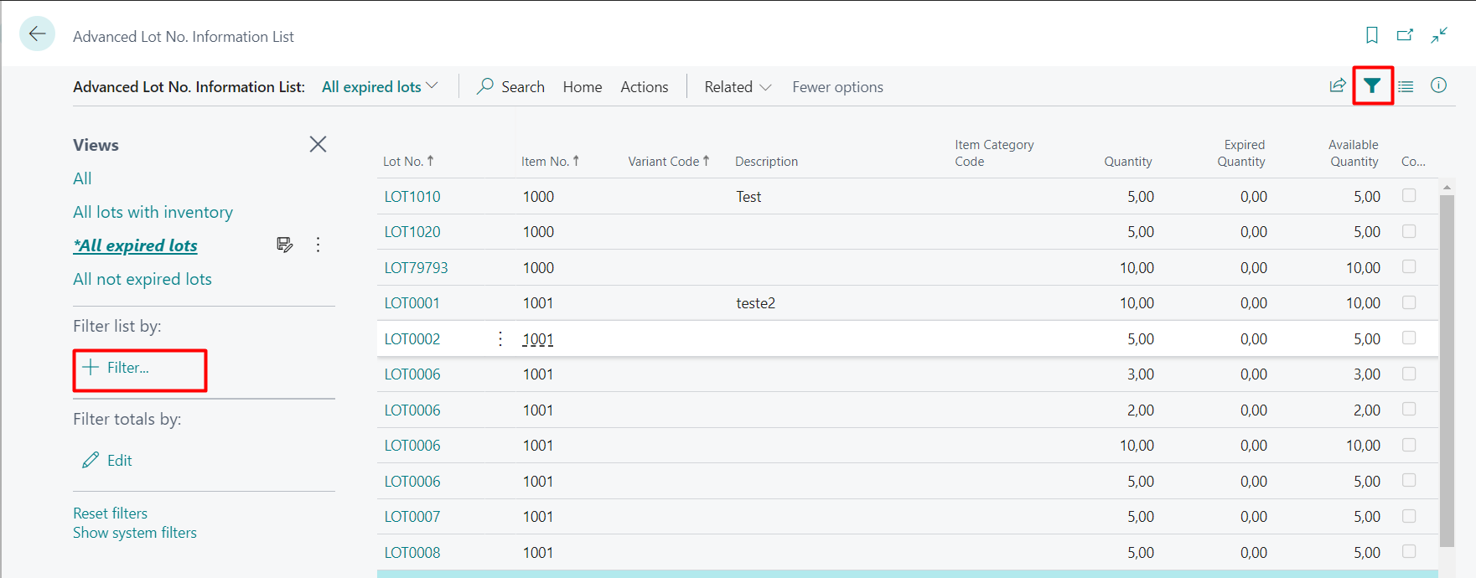Click the Reset filters link
The image size is (1476, 578).
[110, 513]
